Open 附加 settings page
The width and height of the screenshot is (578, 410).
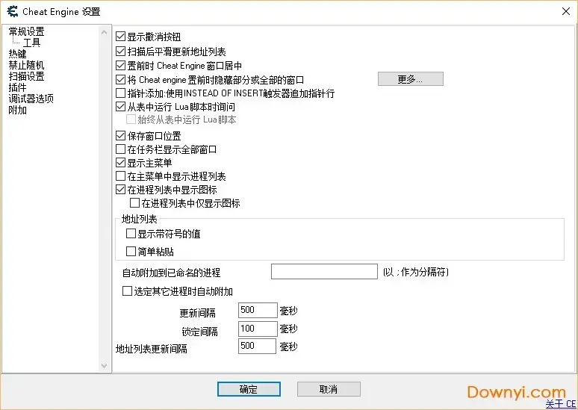(x=17, y=110)
